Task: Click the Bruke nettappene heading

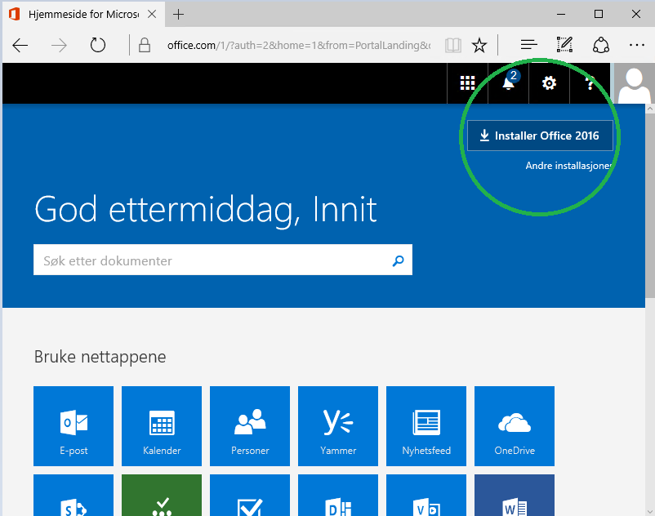Action: [100, 357]
